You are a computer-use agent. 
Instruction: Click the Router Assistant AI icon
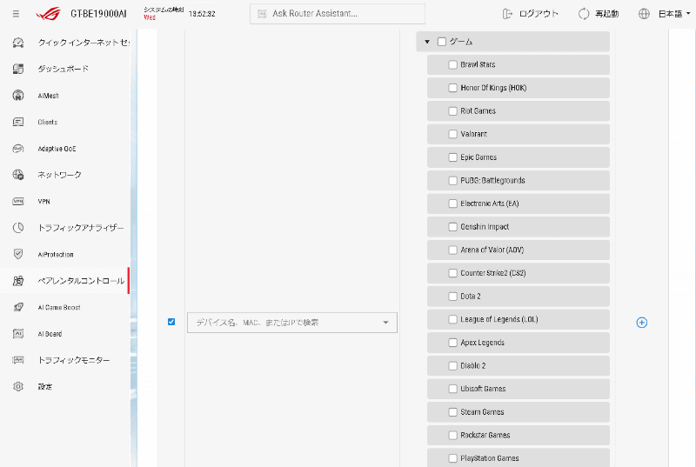tap(263, 14)
